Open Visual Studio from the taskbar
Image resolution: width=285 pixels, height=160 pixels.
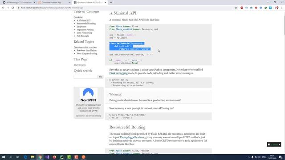[47, 157]
